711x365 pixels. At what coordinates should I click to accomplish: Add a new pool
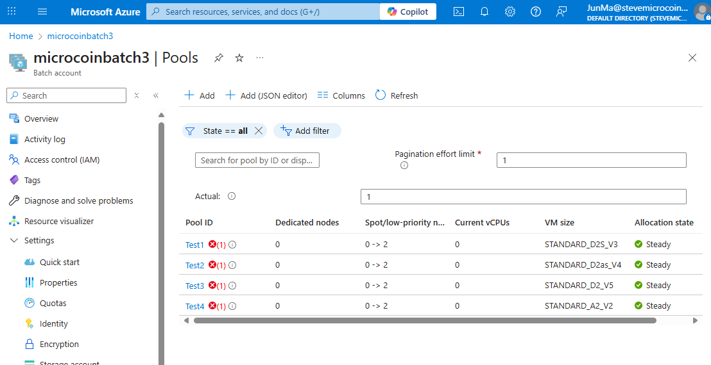(200, 95)
